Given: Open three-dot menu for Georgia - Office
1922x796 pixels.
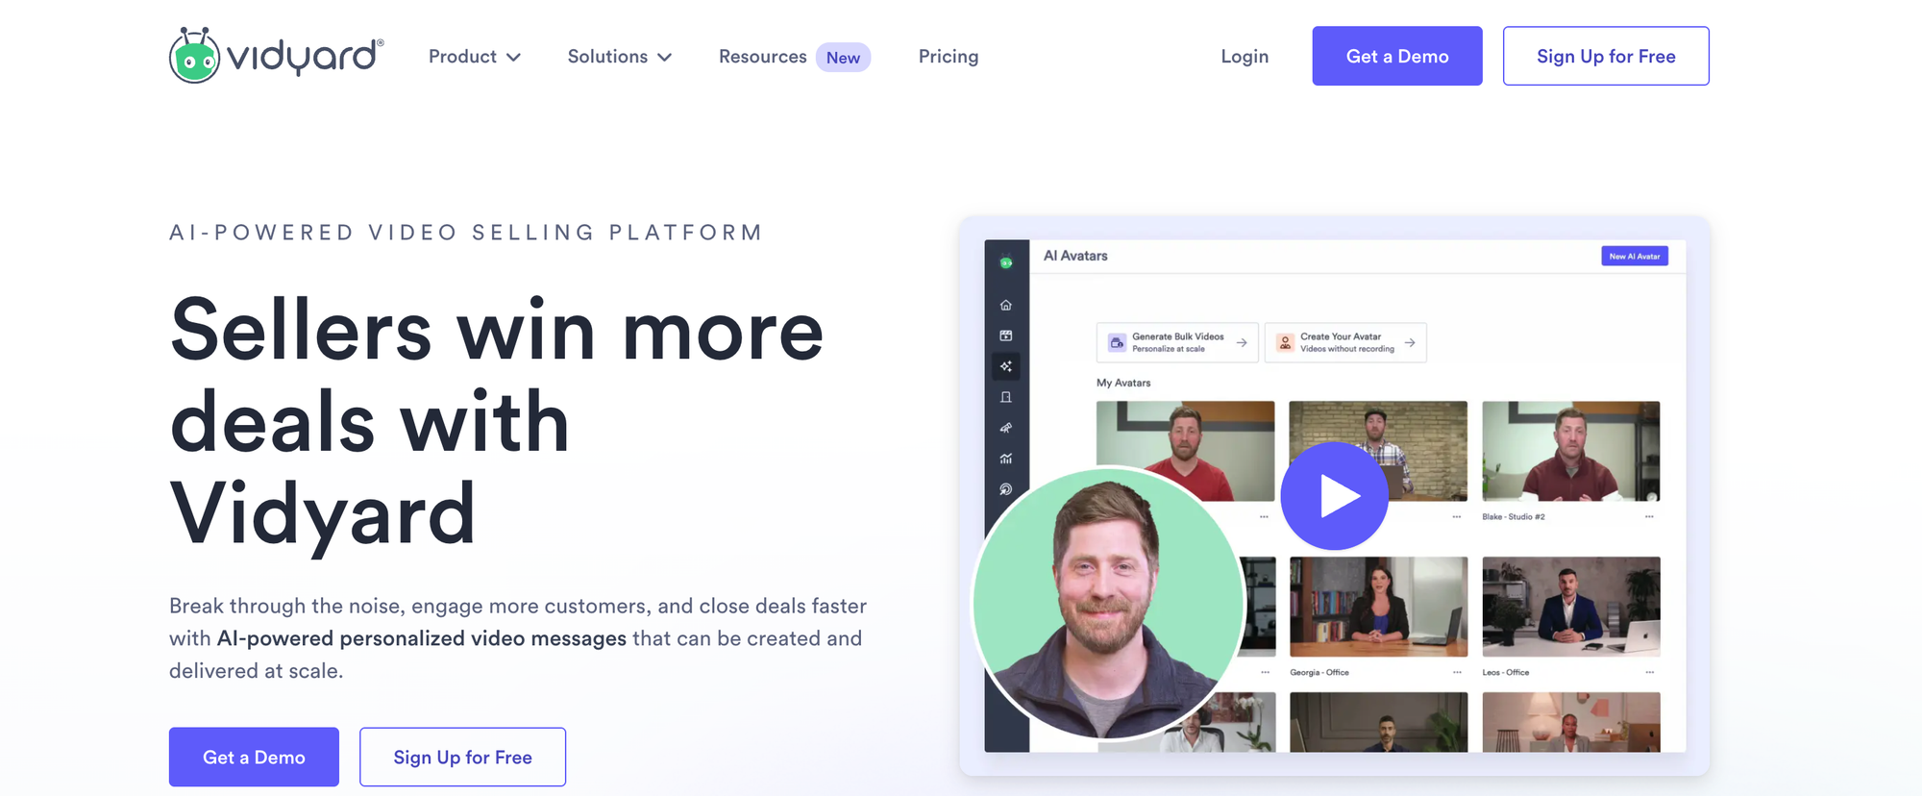Looking at the screenshot, I should (1457, 672).
